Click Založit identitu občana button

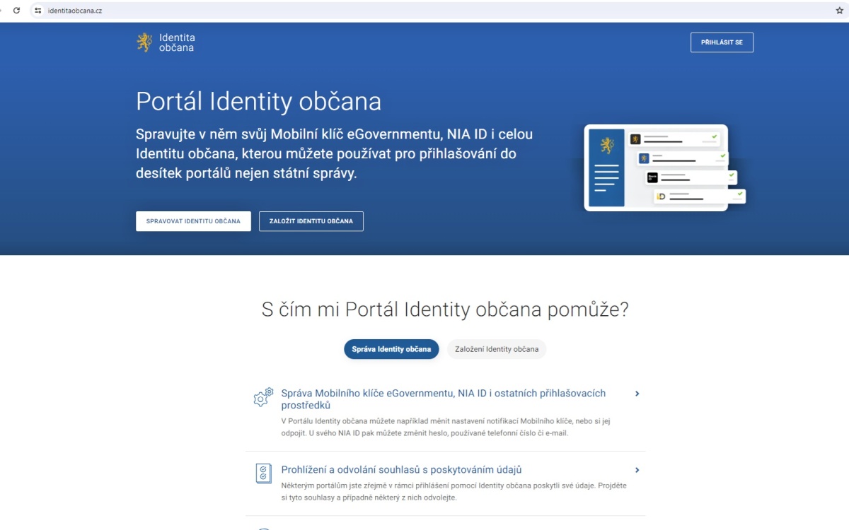[x=311, y=221]
